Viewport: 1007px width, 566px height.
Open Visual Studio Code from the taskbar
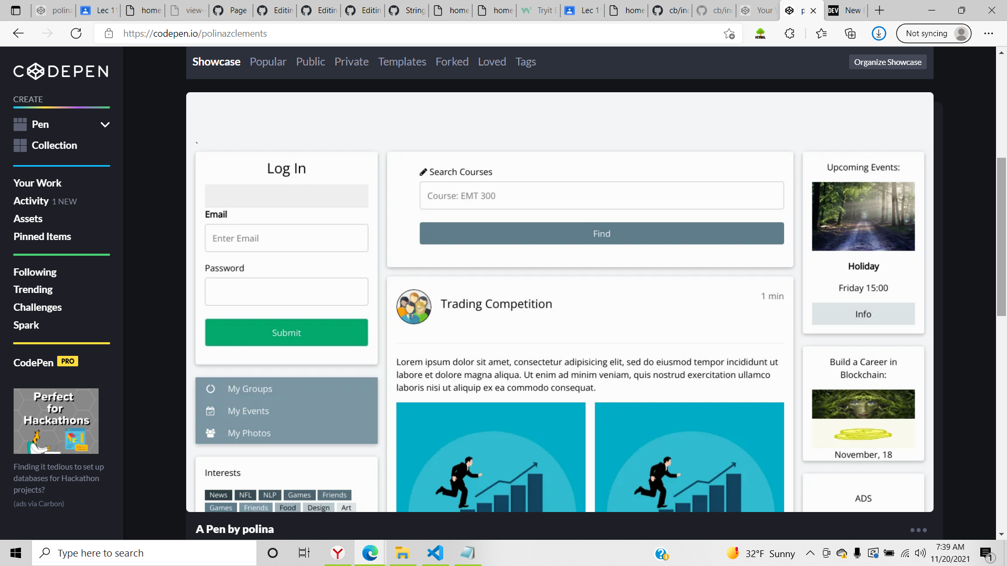tap(435, 553)
